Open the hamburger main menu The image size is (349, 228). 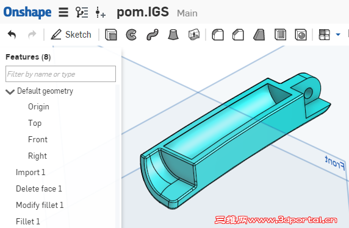(63, 12)
